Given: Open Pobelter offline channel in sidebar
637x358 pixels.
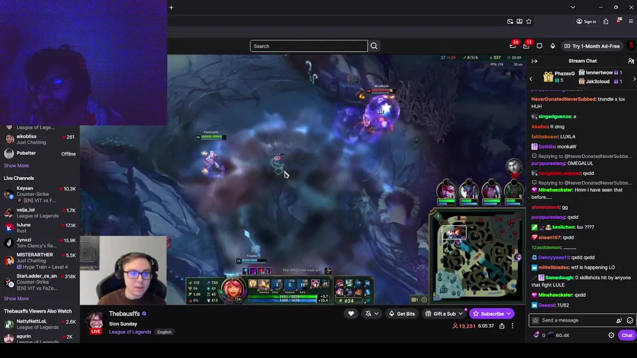Looking at the screenshot, I should coord(40,154).
